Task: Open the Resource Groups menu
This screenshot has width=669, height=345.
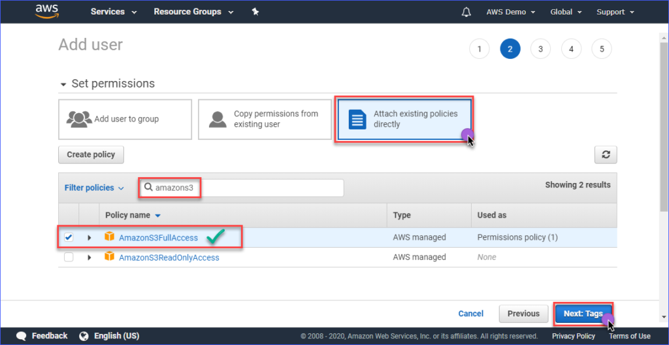Action: coord(193,12)
